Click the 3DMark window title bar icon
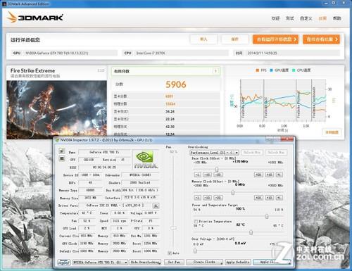Screen dimensions: 352x271 [x=4, y=4]
